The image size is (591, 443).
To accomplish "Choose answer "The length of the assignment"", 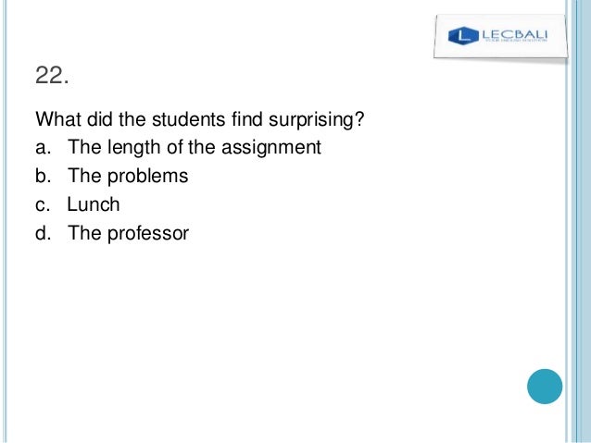I will (195, 147).
